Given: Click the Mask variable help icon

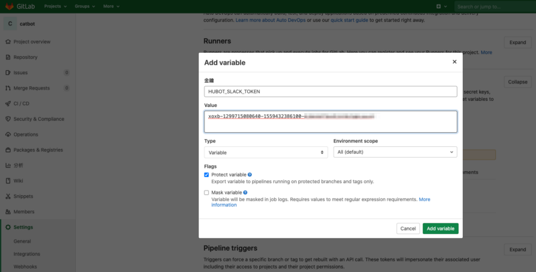Looking at the screenshot, I should [x=245, y=192].
